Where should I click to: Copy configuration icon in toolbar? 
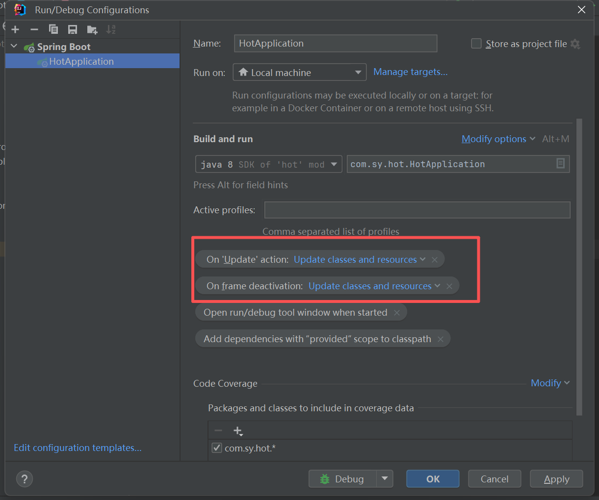coord(53,29)
